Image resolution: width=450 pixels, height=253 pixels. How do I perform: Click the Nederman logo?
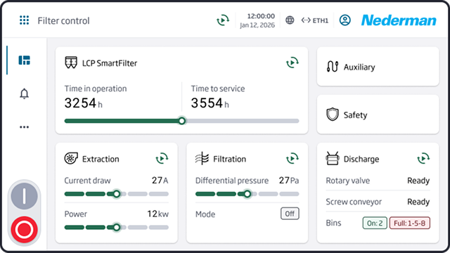tap(399, 20)
